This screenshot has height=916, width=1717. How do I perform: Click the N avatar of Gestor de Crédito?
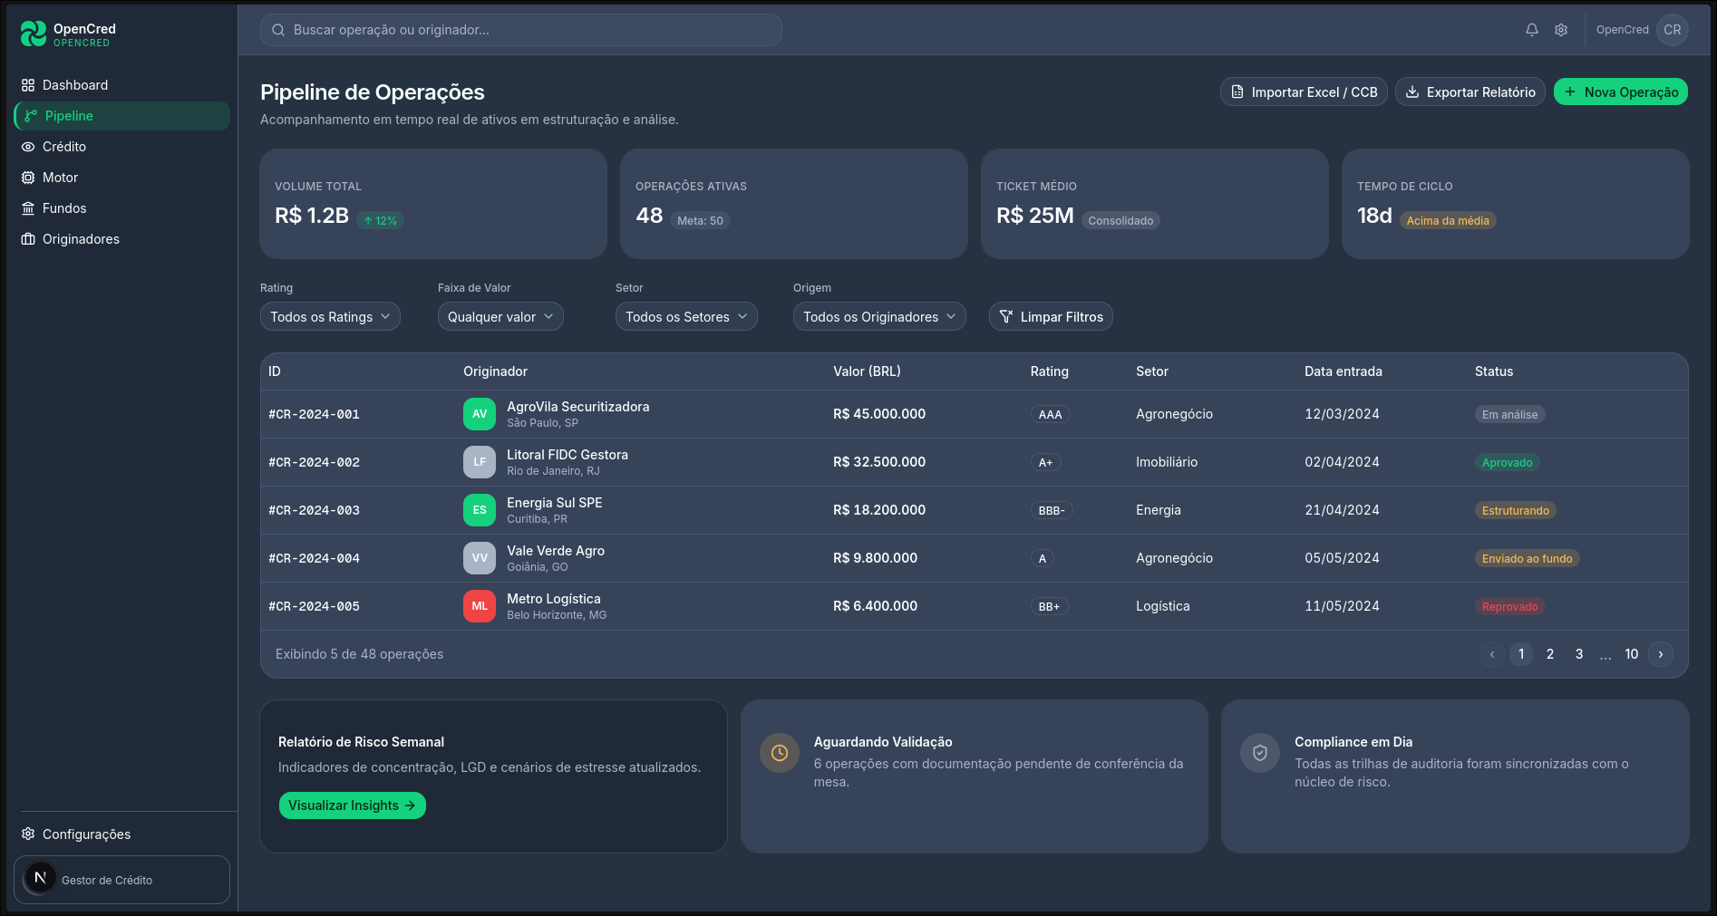click(x=40, y=878)
